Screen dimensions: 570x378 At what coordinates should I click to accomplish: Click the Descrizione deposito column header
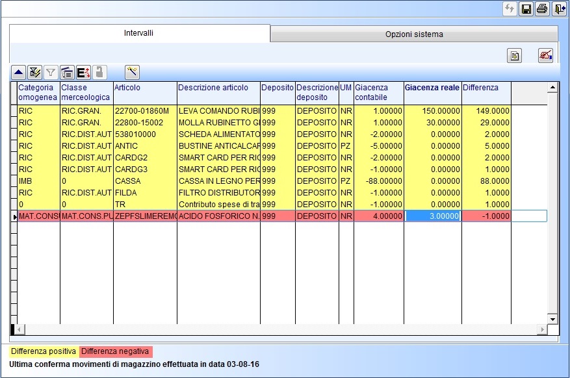click(317, 93)
